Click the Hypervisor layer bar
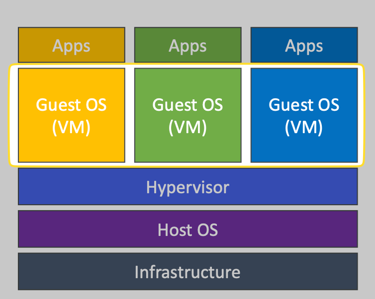 point(187,187)
